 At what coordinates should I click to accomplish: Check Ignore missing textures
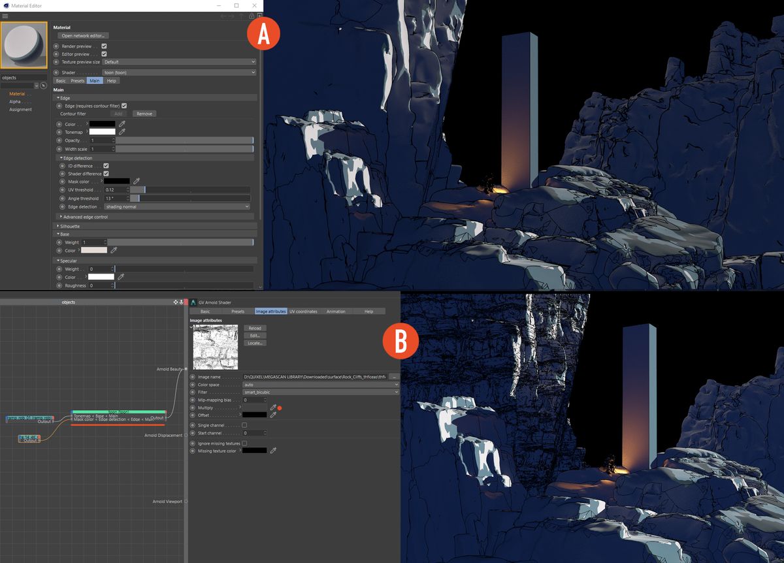click(244, 443)
